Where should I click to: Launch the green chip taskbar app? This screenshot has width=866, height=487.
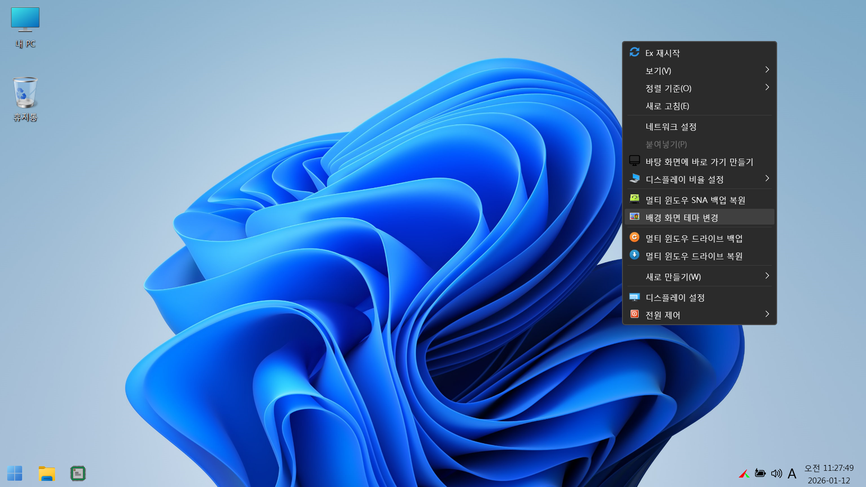coord(78,473)
